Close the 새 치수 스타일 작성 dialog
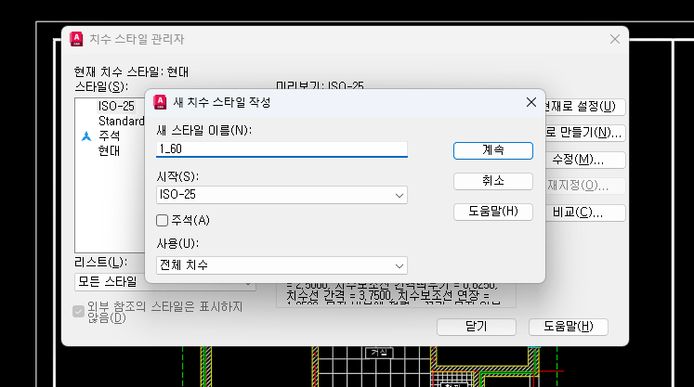Image resolution: width=694 pixels, height=387 pixels. [x=531, y=102]
